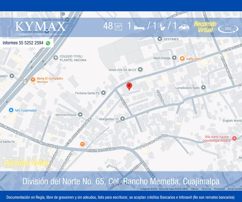The height and width of the screenshot is (202, 242).
Task: Open the Términos link
Action: coord(206,189)
